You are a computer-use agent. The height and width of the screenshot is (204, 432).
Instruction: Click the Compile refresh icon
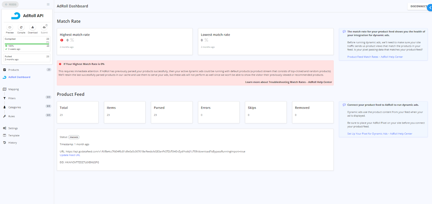click(x=21, y=28)
